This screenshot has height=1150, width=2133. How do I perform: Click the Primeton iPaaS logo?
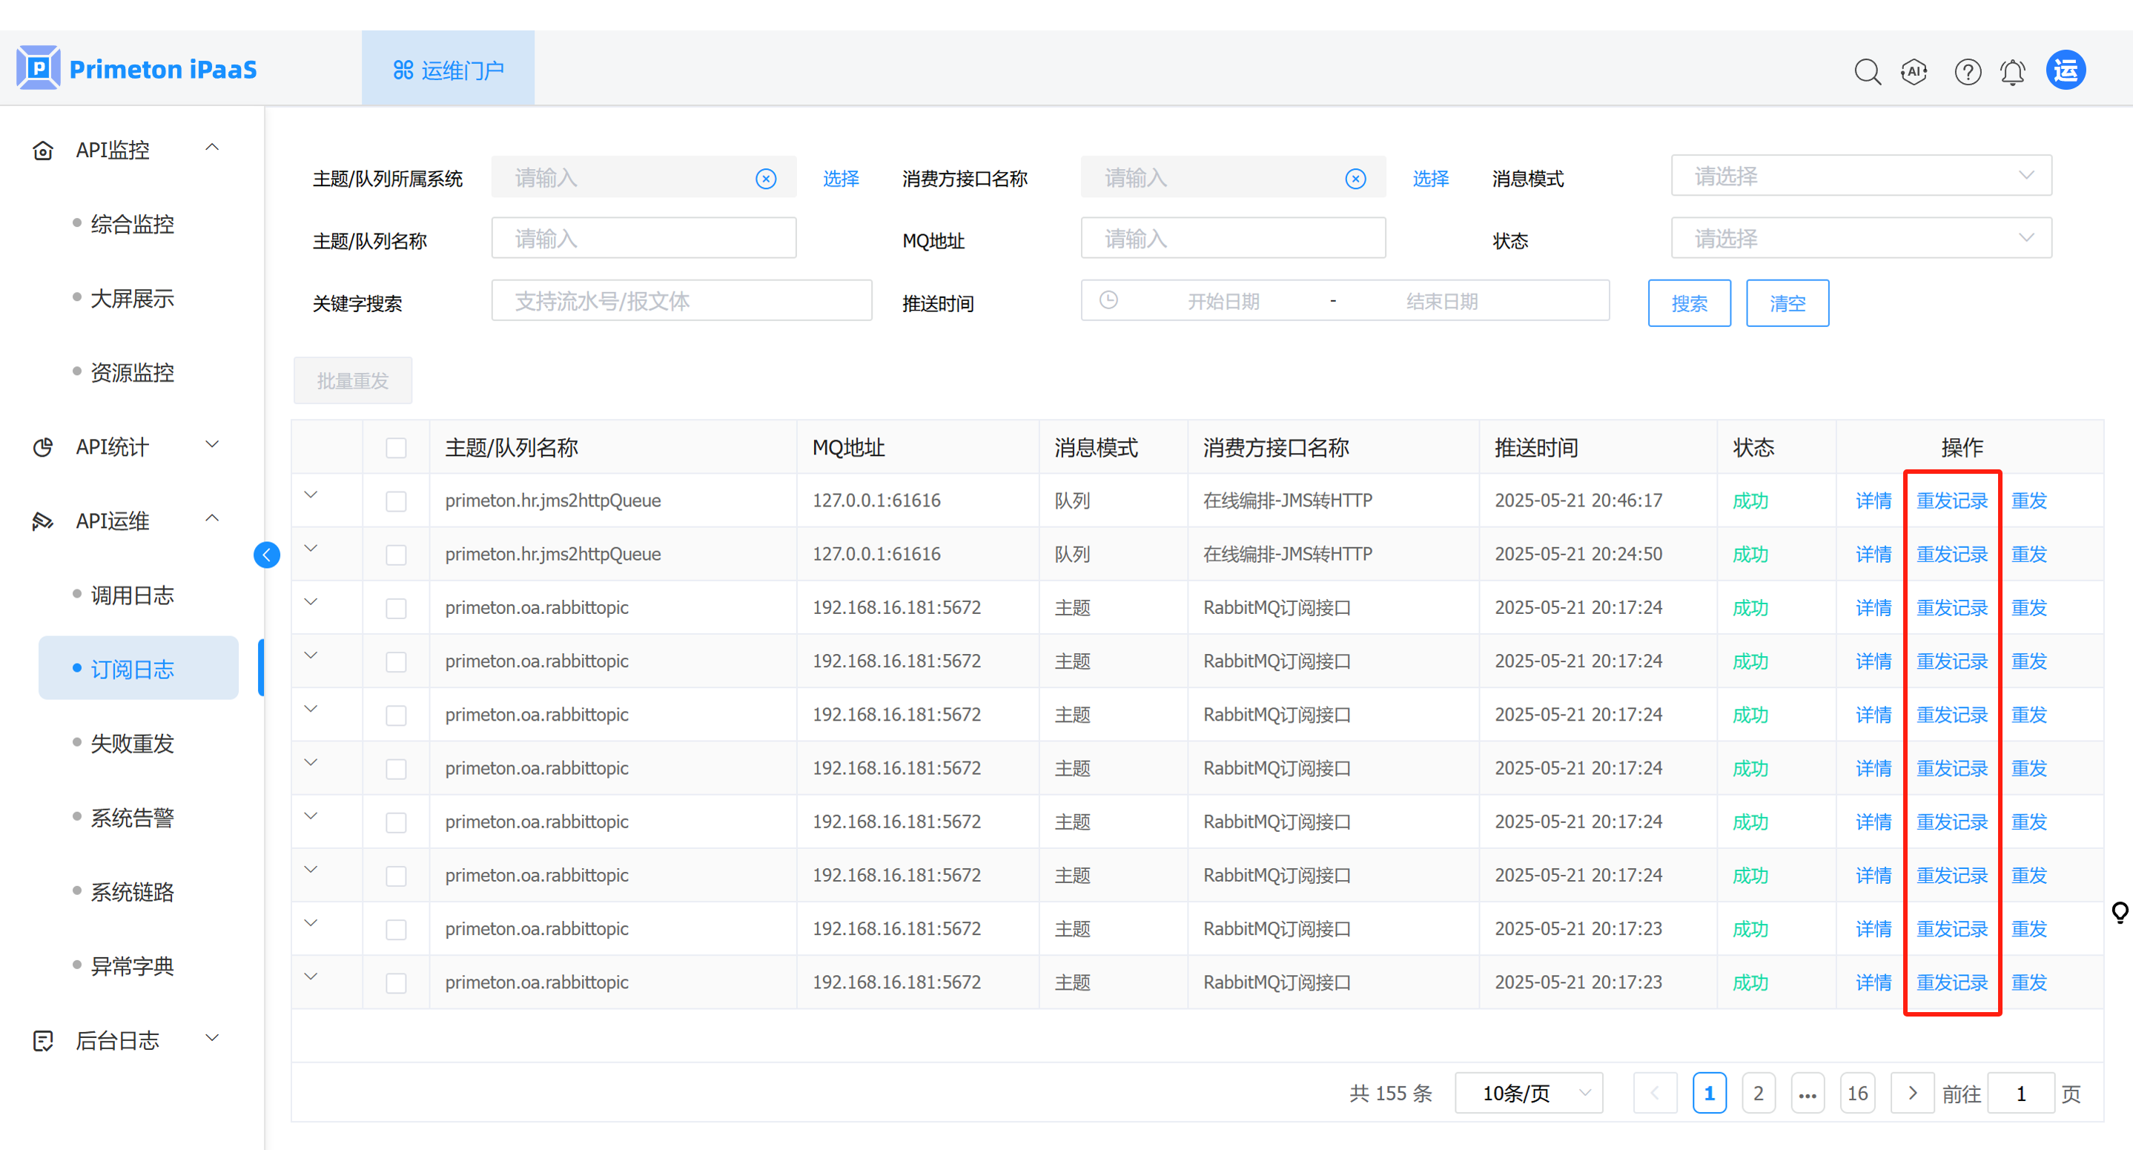click(x=136, y=69)
